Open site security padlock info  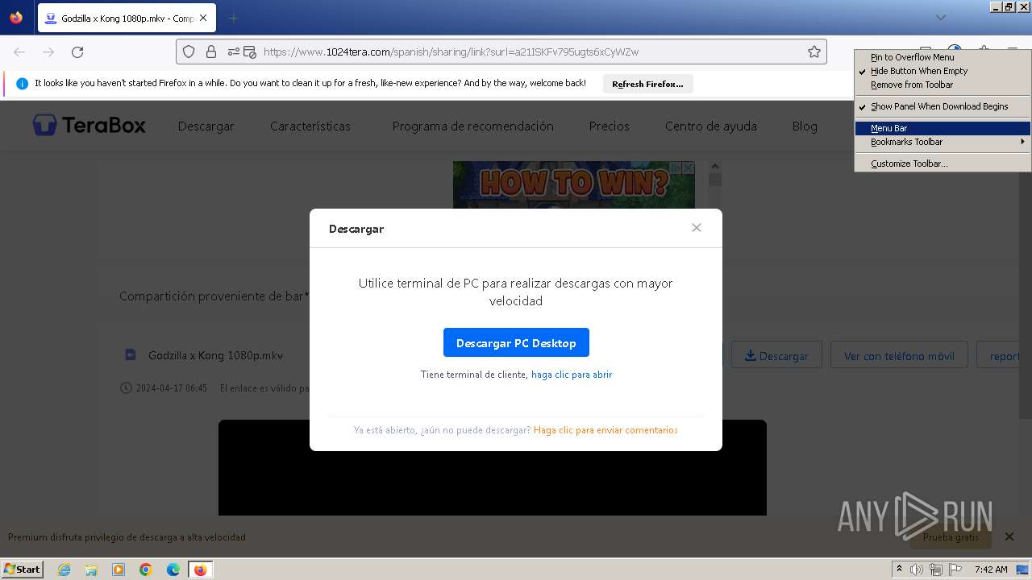tap(211, 52)
